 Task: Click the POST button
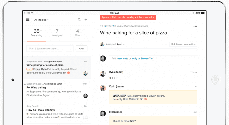click(x=81, y=49)
